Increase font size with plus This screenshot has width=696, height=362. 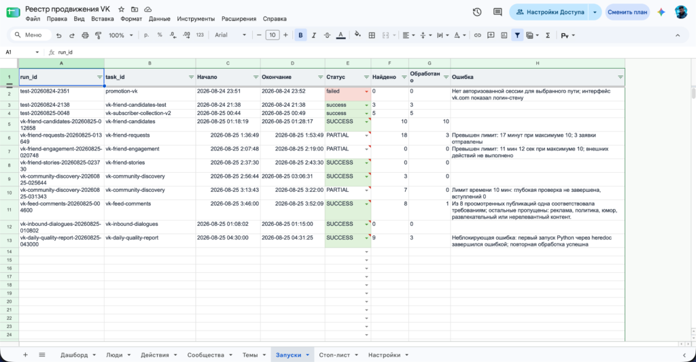285,35
